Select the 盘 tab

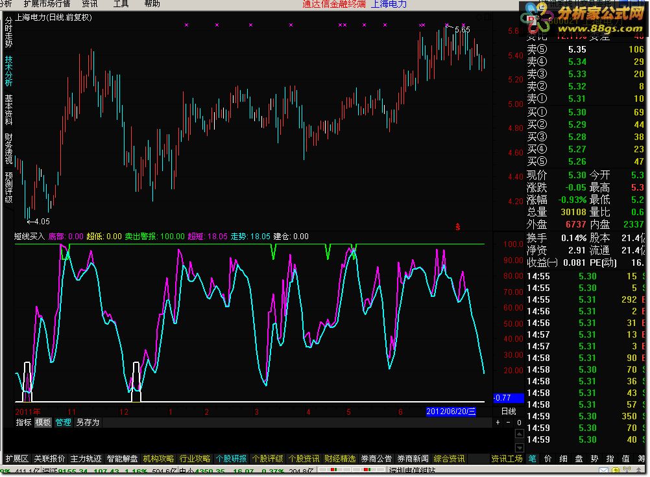(579, 459)
